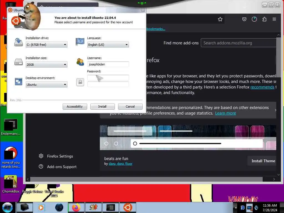
Task: Switch to Firefox in the taskbar
Action: click(76, 207)
